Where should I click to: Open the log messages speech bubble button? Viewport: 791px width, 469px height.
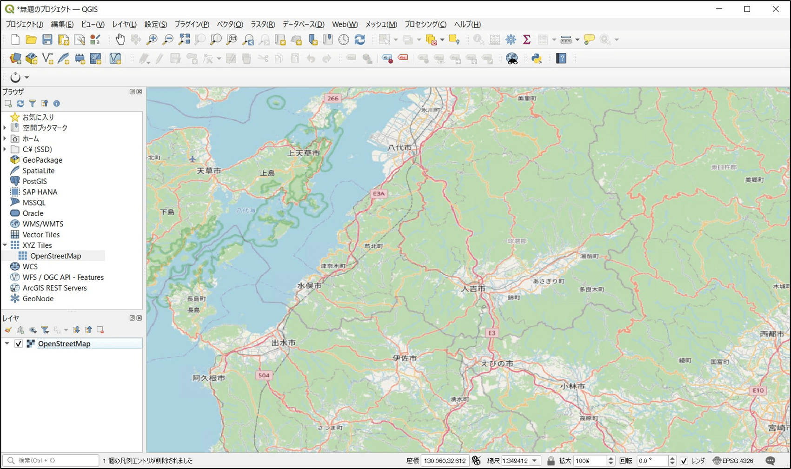pos(771,461)
